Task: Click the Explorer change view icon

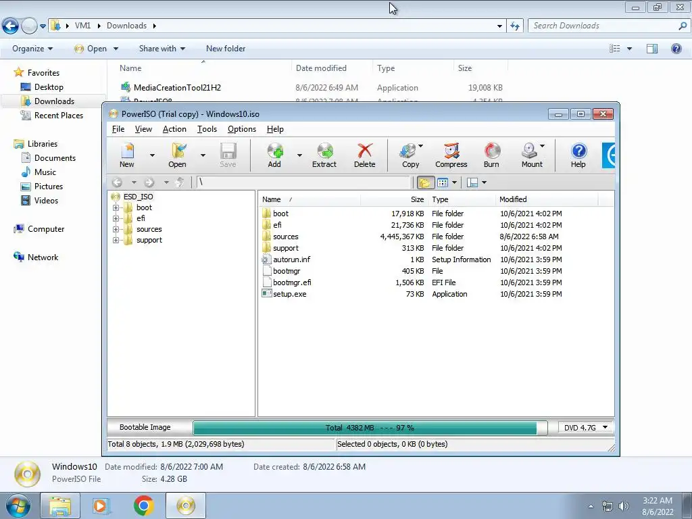Action: pos(615,49)
